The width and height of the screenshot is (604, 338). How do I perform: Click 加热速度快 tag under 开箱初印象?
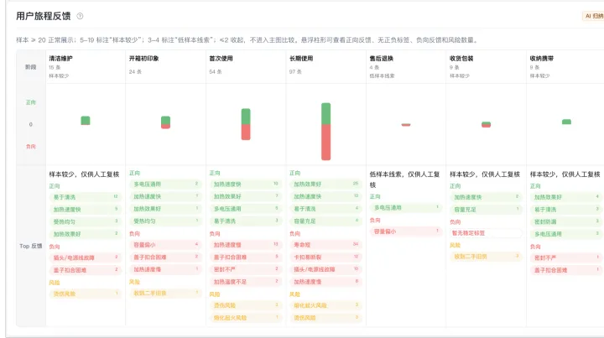pos(165,196)
